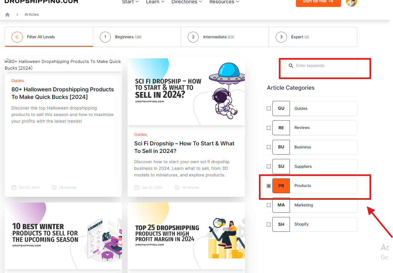Click the Halloween article description text
The image size is (393, 273).
click(62, 114)
